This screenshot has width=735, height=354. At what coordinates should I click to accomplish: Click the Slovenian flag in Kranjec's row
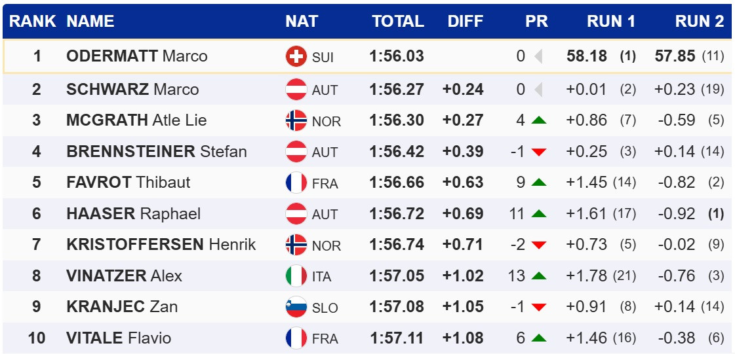(296, 307)
